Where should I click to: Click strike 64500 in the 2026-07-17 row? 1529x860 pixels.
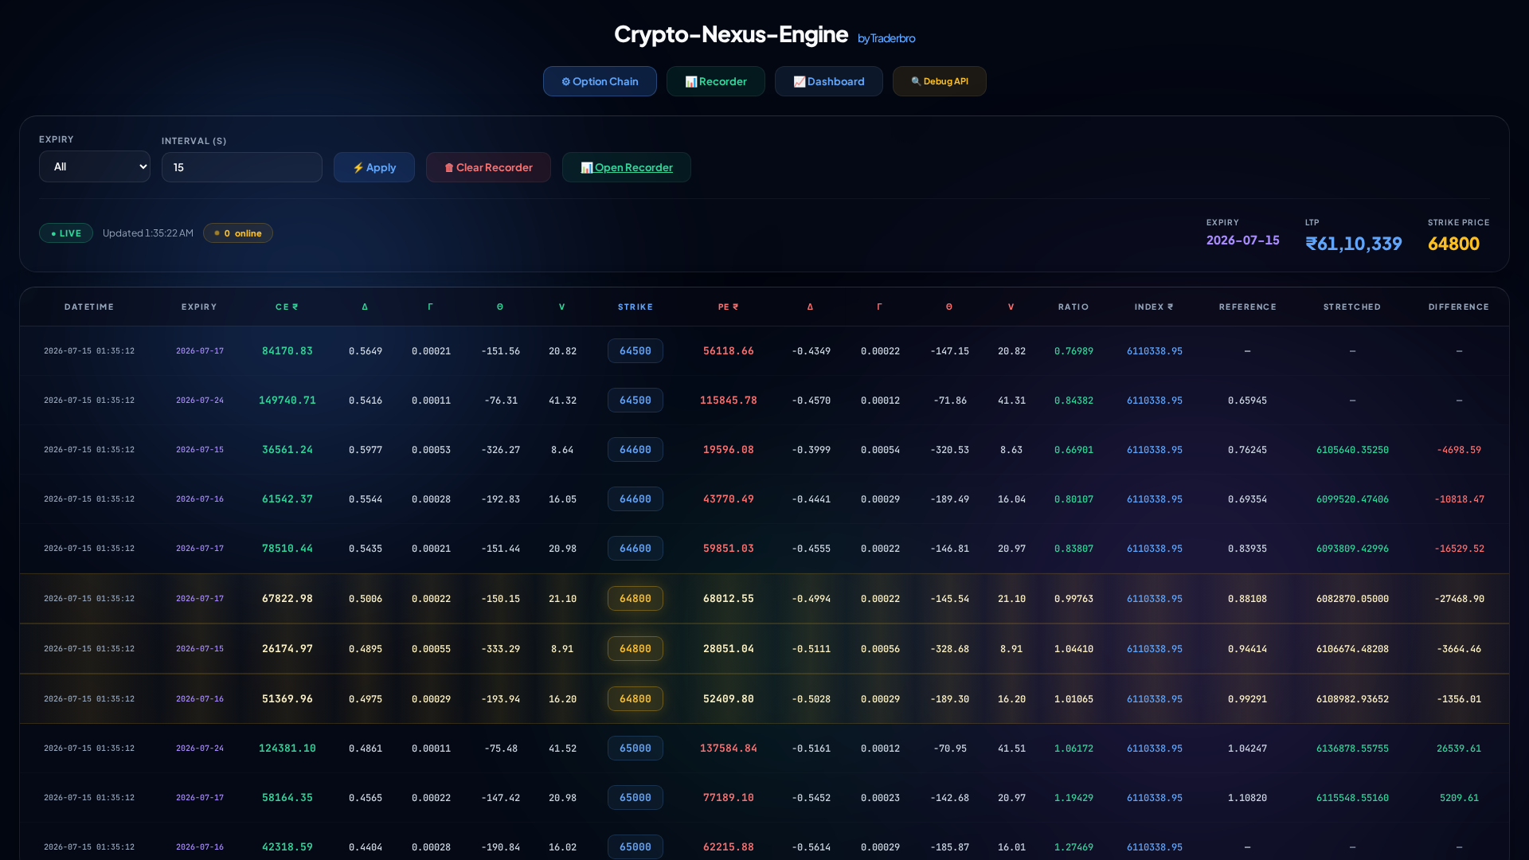click(x=635, y=351)
